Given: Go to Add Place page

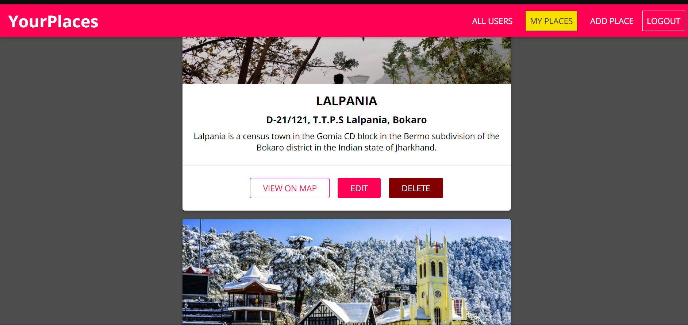Looking at the screenshot, I should pyautogui.click(x=612, y=21).
